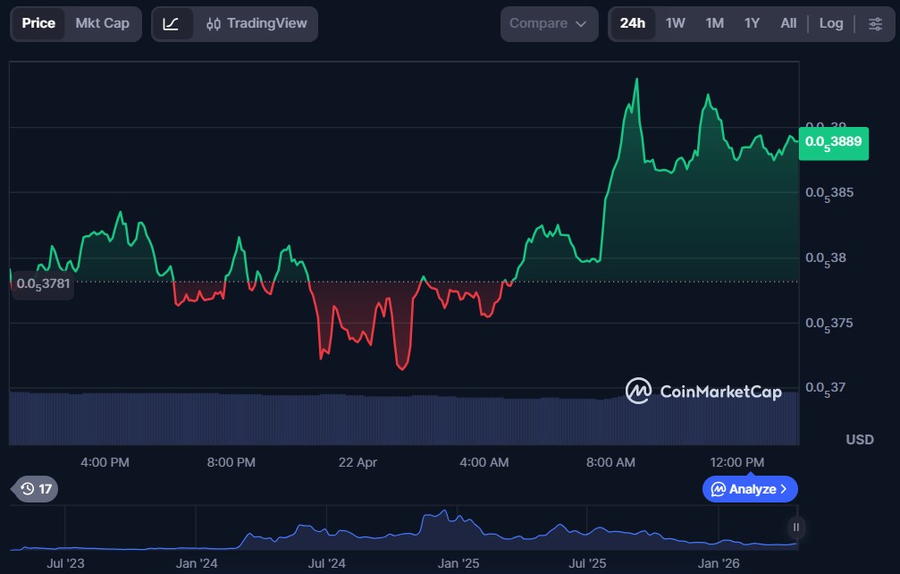
Task: Show the 1M time range
Action: click(714, 24)
